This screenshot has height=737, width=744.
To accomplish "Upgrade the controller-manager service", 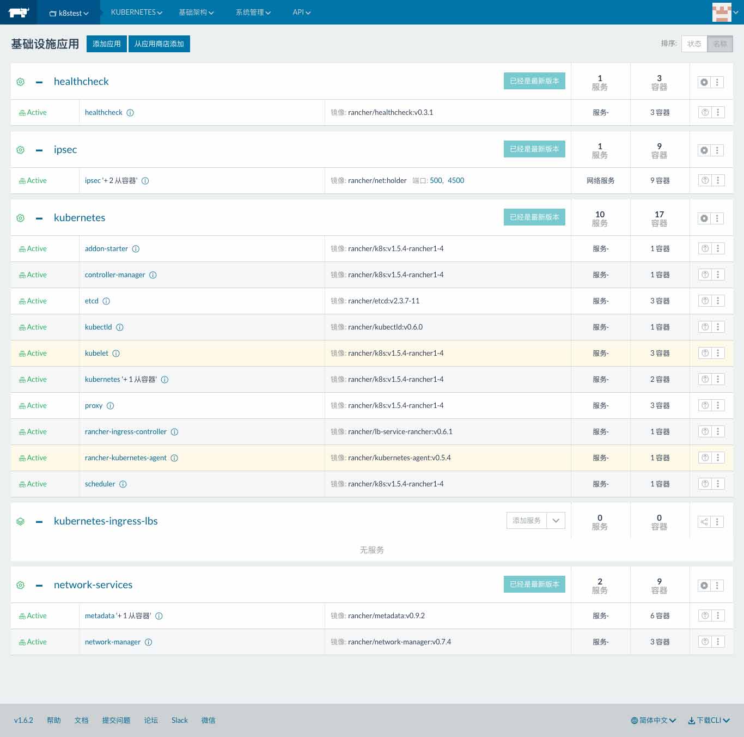I will pos(705,275).
